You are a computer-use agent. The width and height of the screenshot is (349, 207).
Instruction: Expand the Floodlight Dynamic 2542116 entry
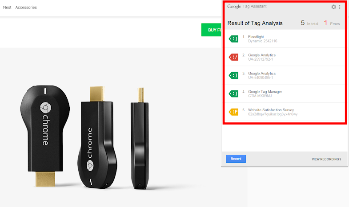pyautogui.click(x=262, y=39)
